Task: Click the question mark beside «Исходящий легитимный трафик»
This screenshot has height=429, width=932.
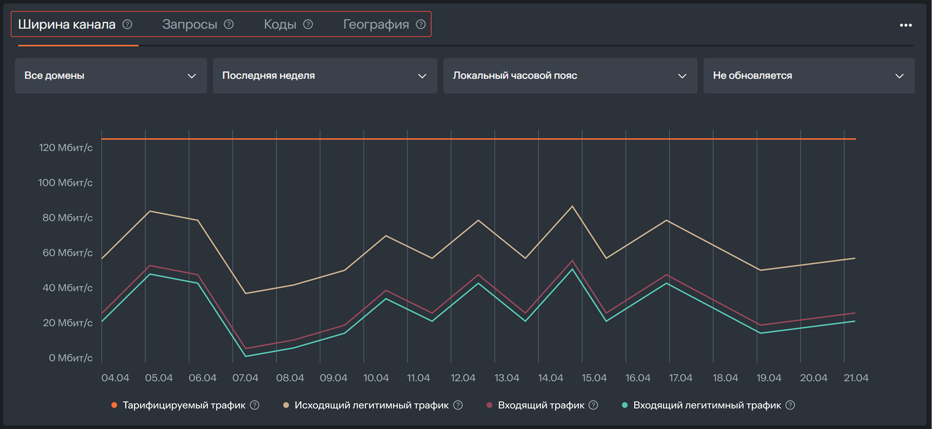Action: 458,405
